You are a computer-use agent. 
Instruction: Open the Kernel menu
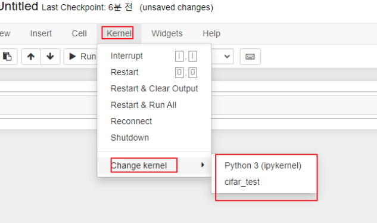(x=119, y=33)
